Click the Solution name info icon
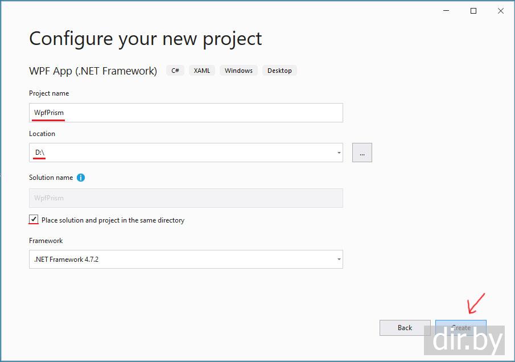This screenshot has height=362, width=515. [x=81, y=178]
